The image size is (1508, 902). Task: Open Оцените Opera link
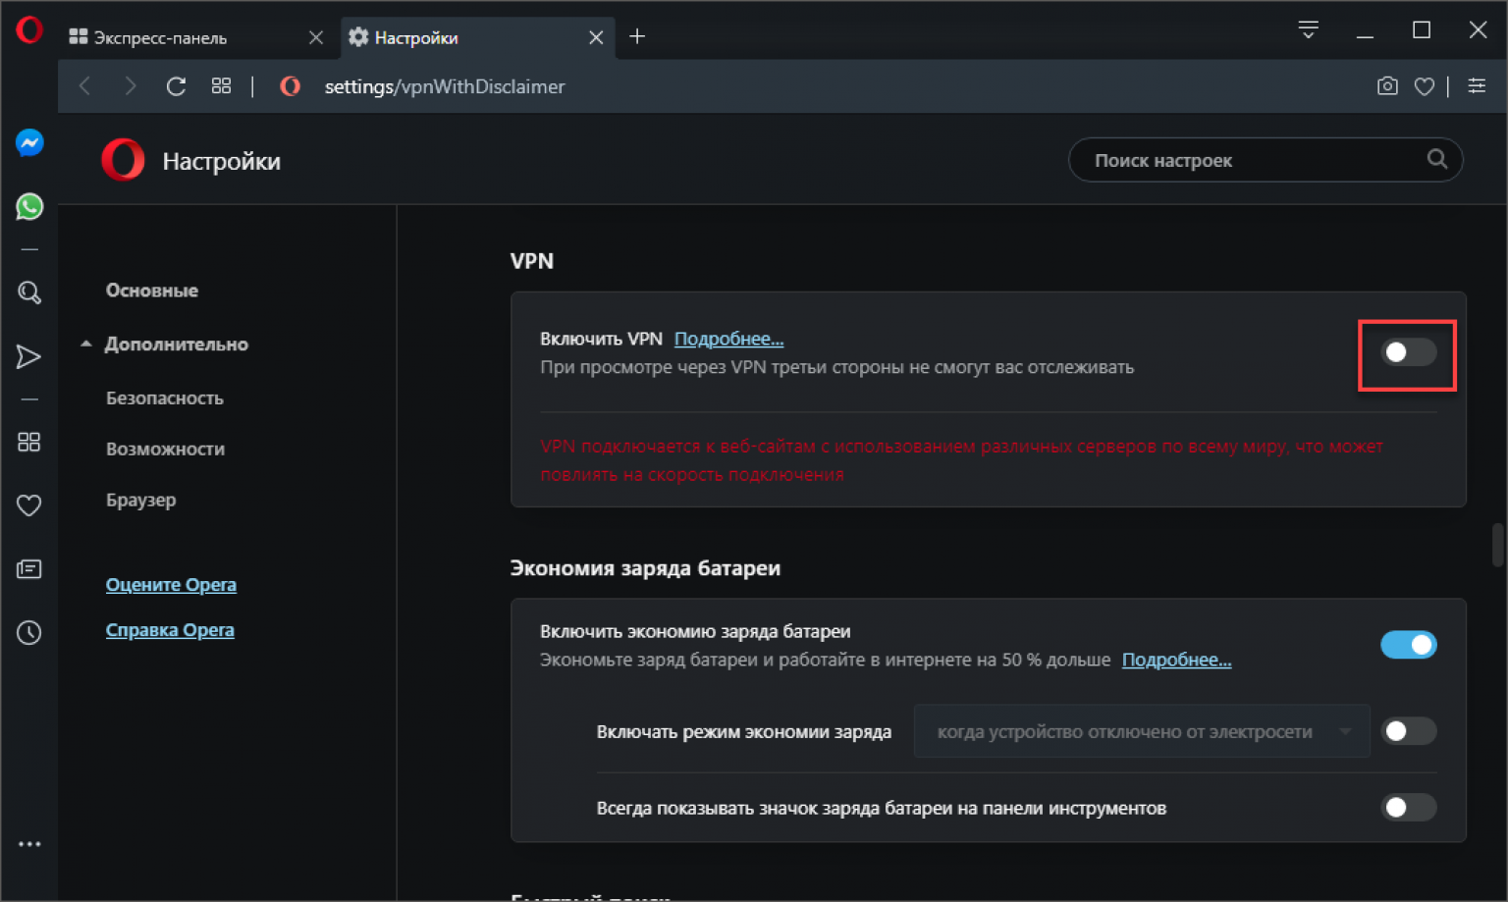[171, 585]
